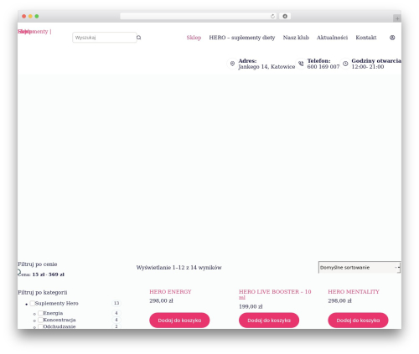The width and height of the screenshot is (419, 354).
Task: Add HERO LIVE BOOSTER to cart
Action: coord(269,321)
